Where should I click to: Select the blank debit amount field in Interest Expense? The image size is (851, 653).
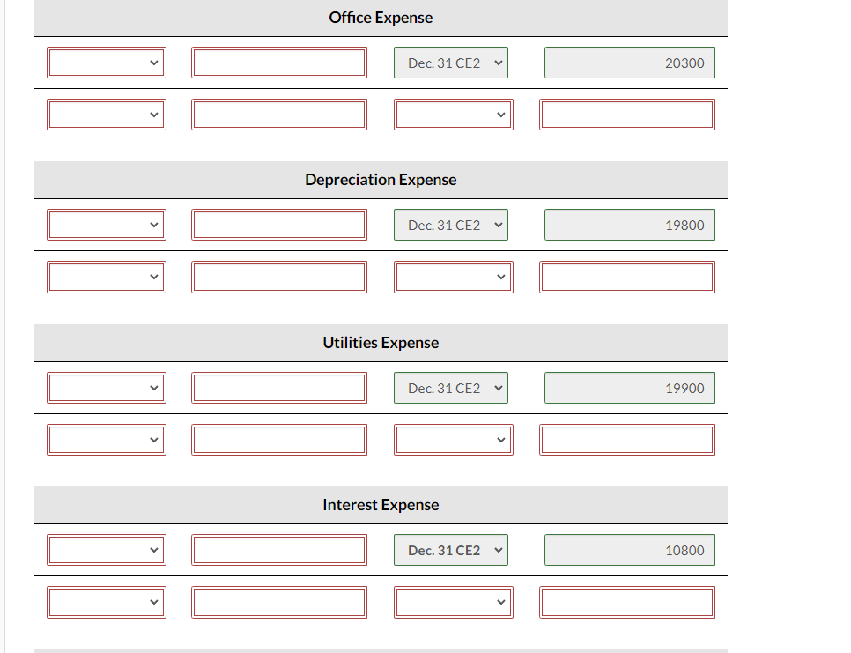click(x=279, y=549)
